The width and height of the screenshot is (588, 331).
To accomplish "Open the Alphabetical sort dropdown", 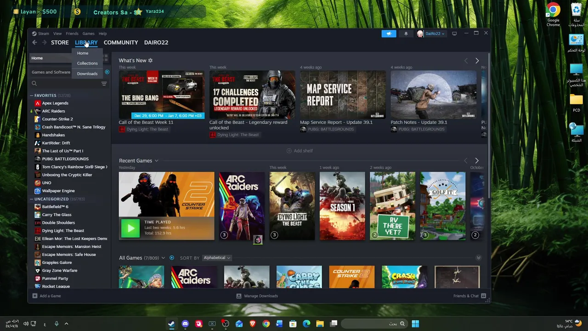I will pos(217,258).
